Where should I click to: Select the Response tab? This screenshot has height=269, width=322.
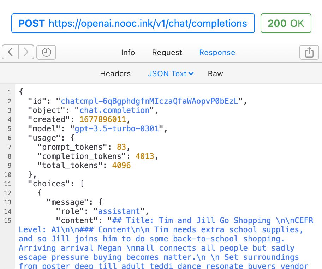pos(217,52)
